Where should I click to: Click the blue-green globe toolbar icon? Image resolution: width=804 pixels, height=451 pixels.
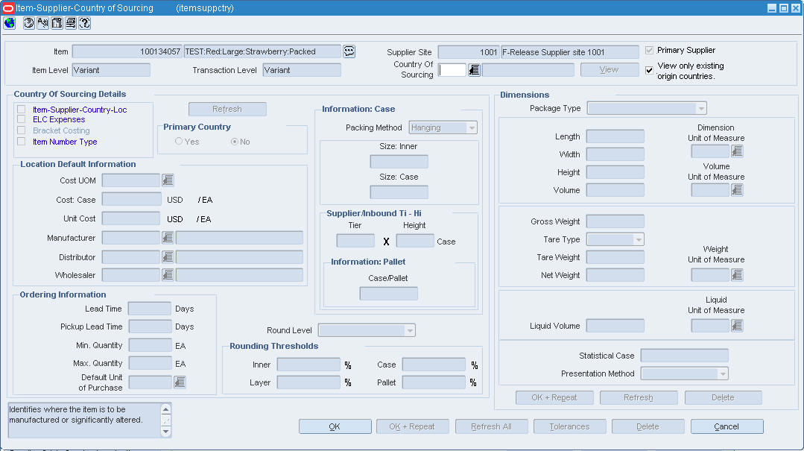9,23
